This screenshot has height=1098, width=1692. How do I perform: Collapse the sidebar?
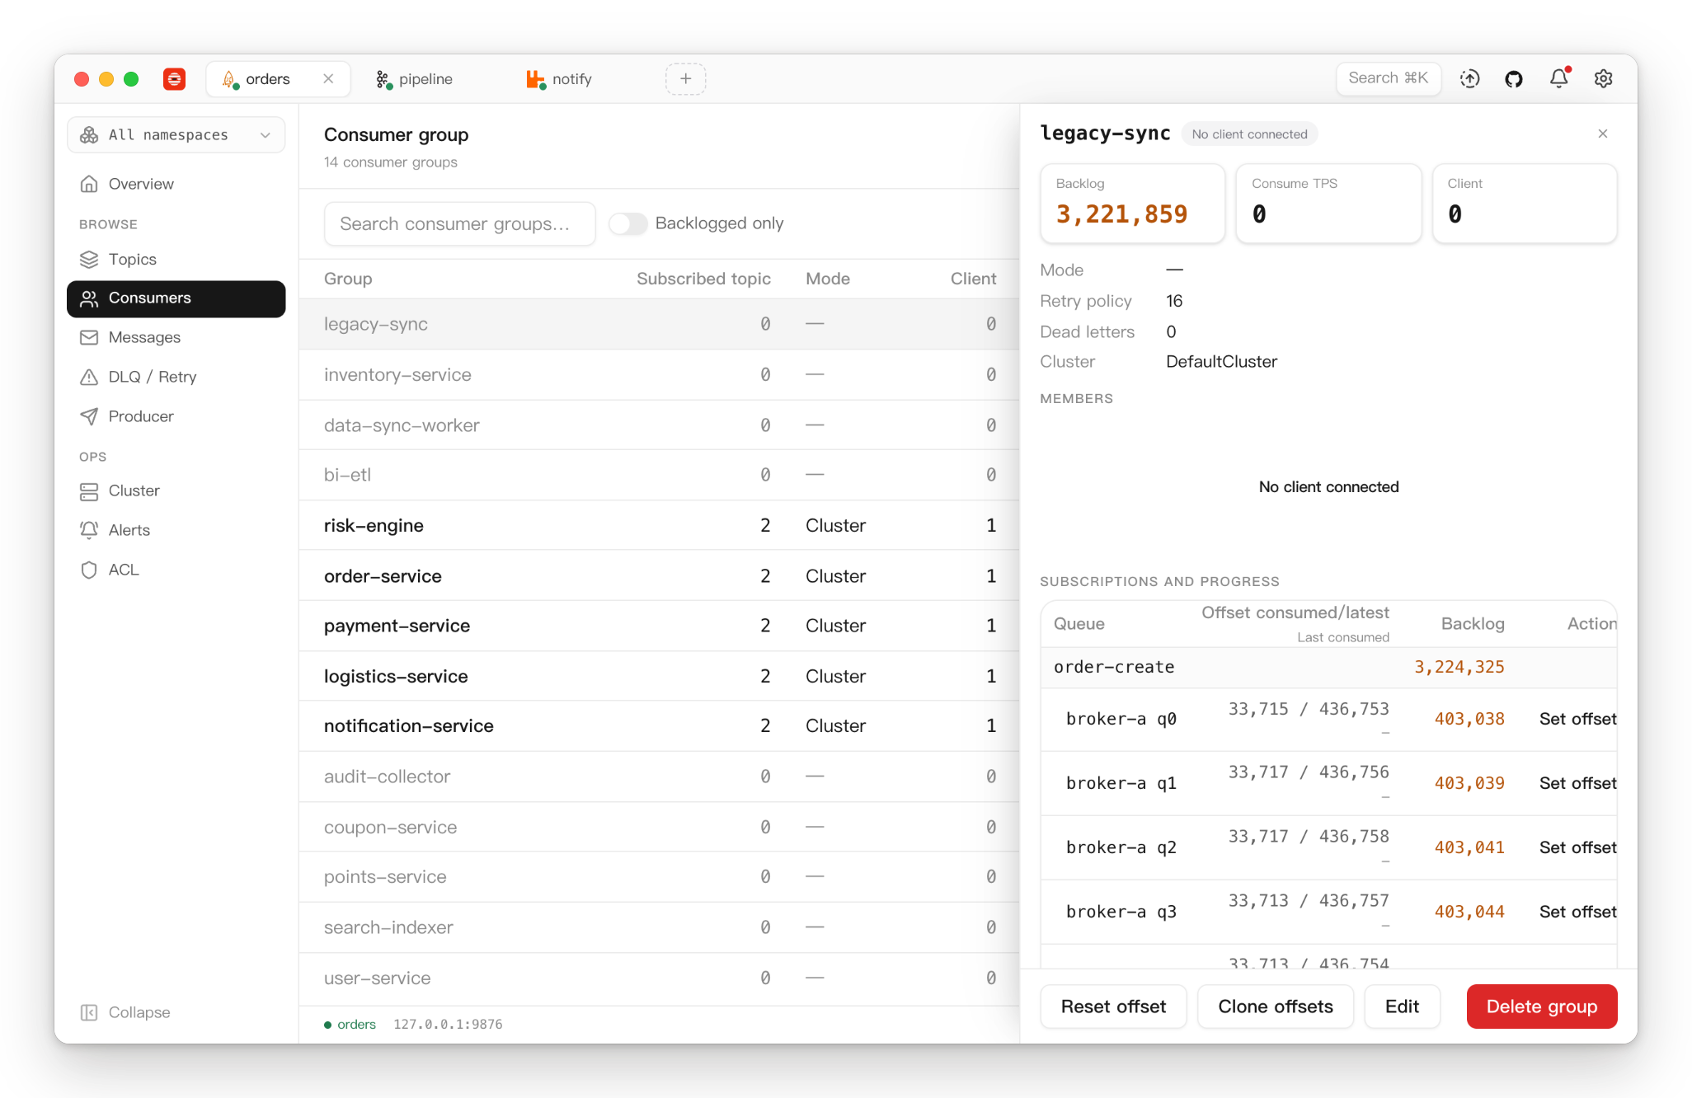(x=125, y=1013)
